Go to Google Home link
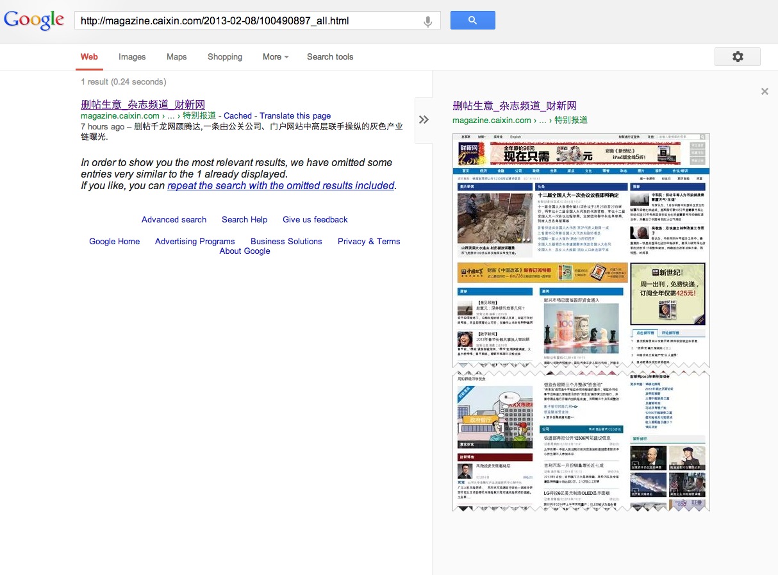The width and height of the screenshot is (778, 575). (114, 241)
